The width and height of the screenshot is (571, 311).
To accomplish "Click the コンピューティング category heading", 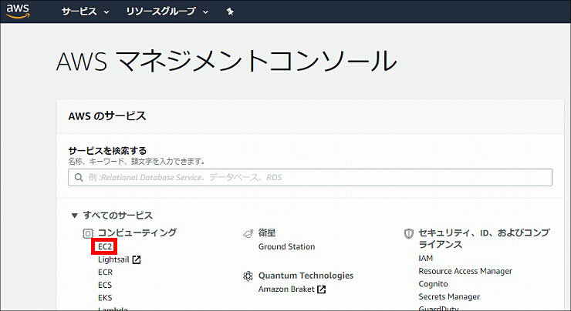I will [x=137, y=232].
